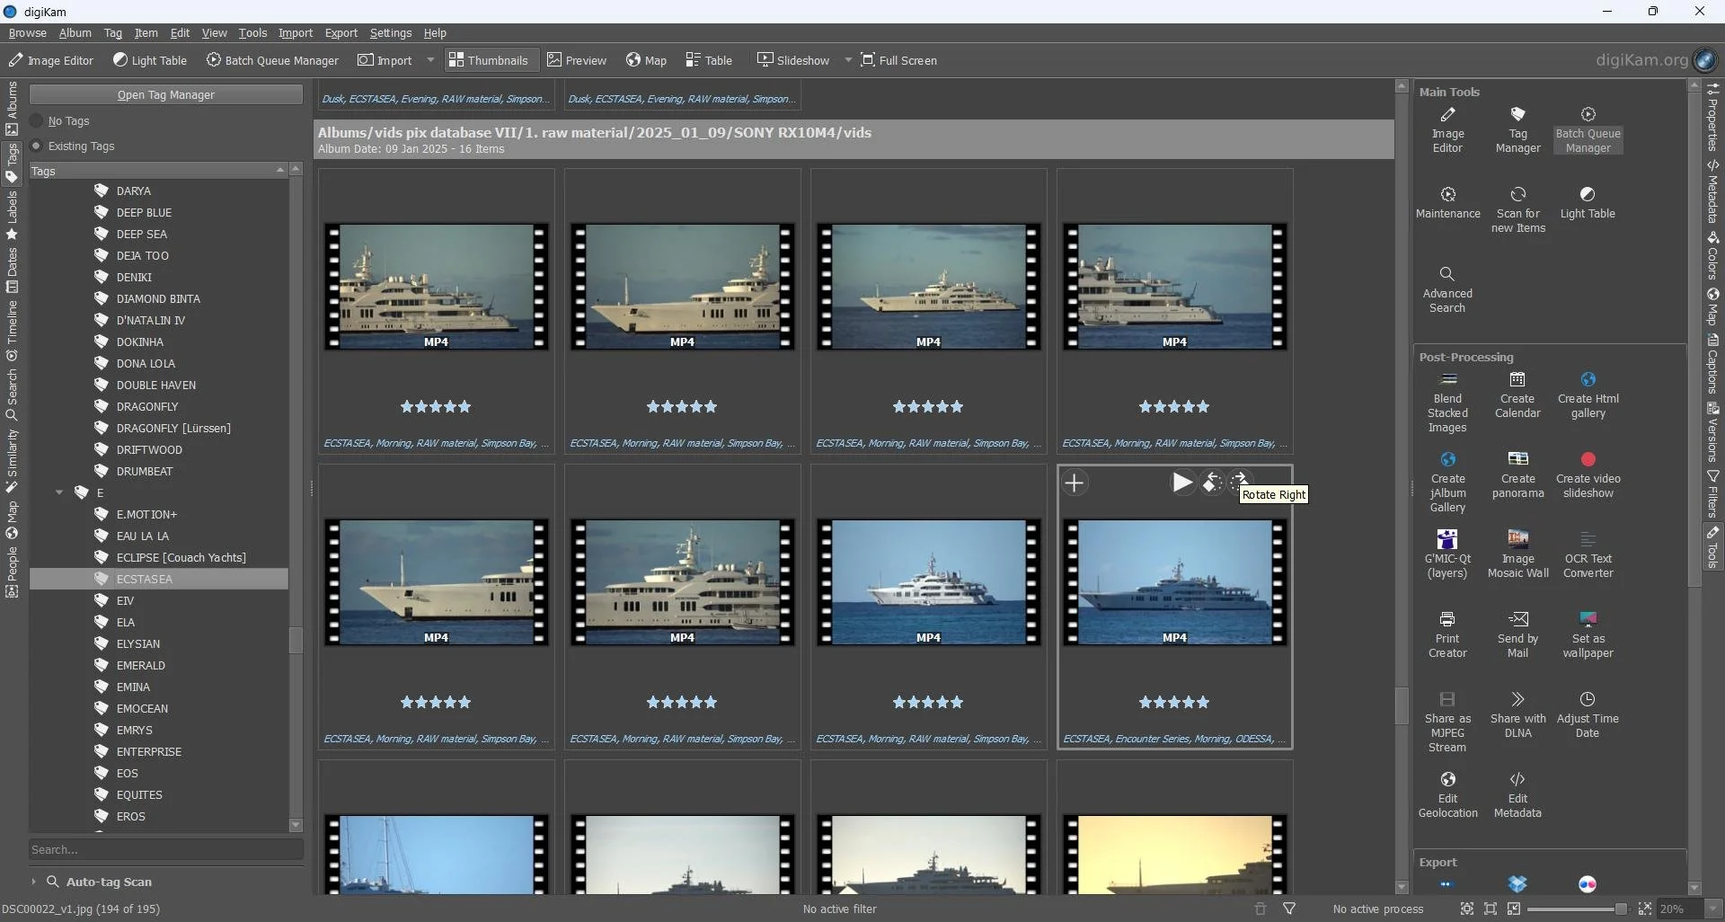Play the hovered video thumbnail
This screenshot has height=922, width=1725.
[1181, 483]
